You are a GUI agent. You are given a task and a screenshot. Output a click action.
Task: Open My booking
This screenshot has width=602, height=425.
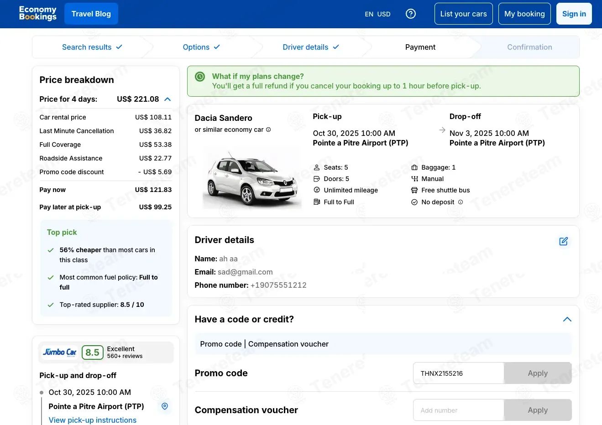pos(524,14)
